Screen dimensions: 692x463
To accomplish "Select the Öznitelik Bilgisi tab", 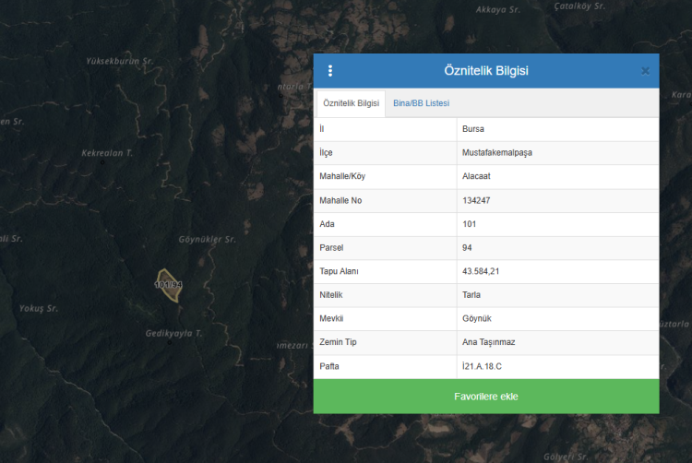I will (x=351, y=103).
